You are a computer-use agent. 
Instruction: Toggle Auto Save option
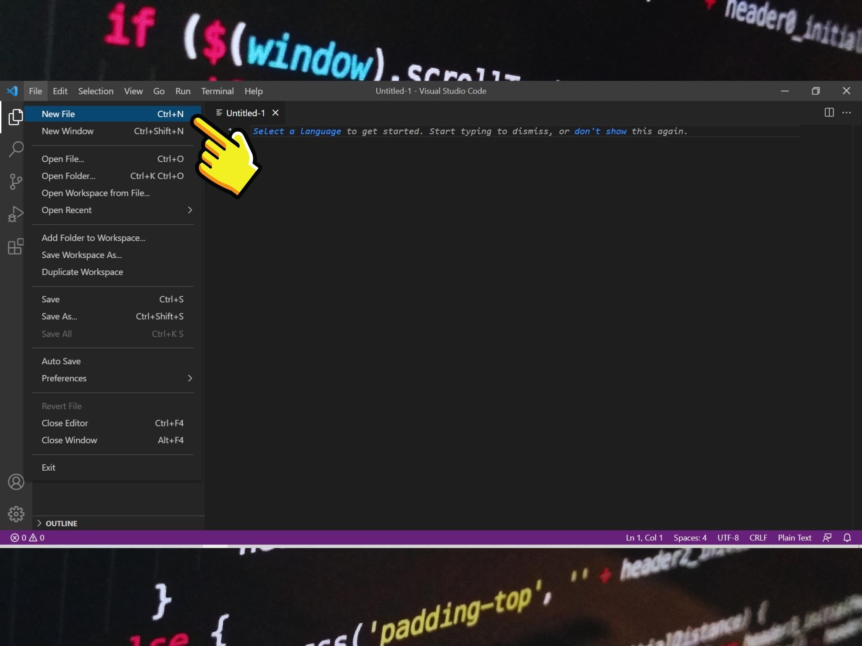[x=112, y=361]
